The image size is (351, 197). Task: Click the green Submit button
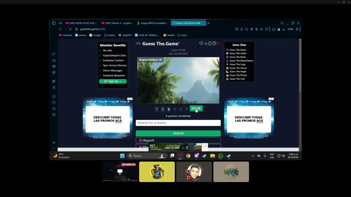178,133
